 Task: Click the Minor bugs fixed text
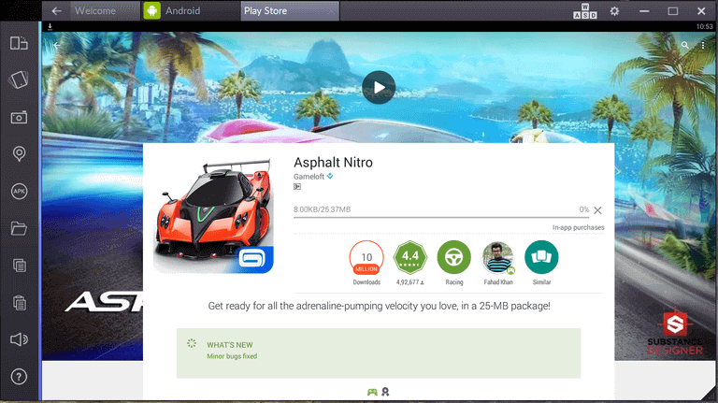(232, 356)
